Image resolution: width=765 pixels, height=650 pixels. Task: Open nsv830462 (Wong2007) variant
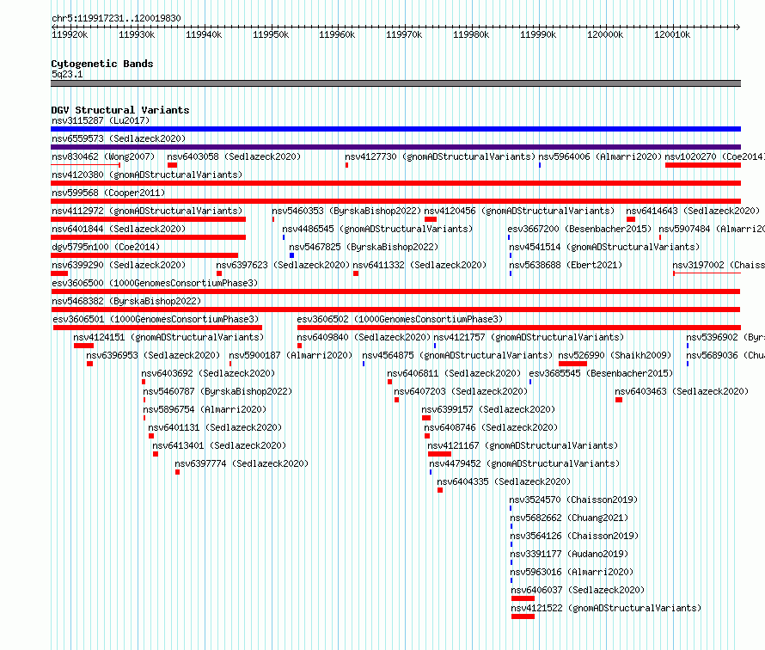coord(103,156)
